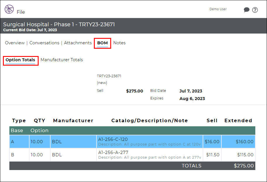
Task: Click the TRTY23-23671 quote number
Action: click(109, 76)
